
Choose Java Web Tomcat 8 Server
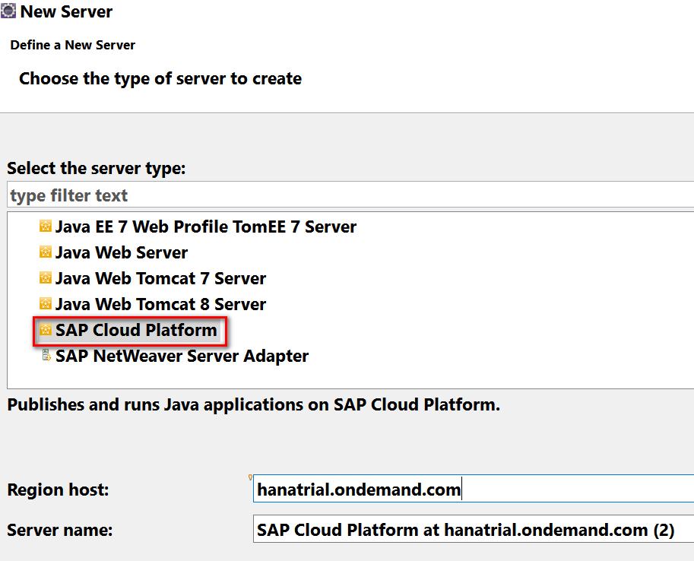[x=160, y=304]
